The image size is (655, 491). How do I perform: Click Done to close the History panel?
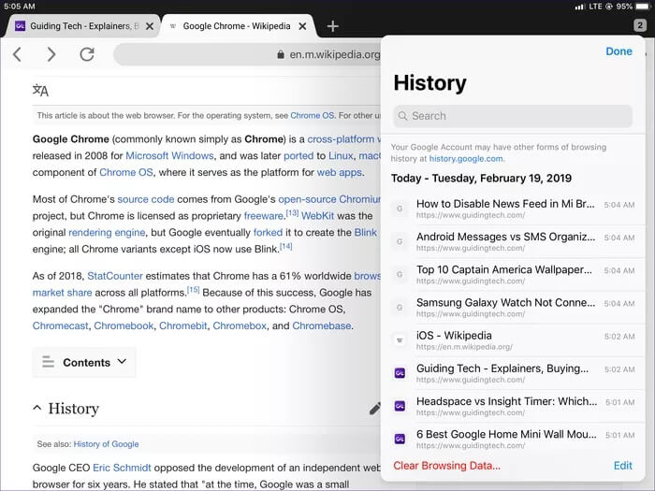coord(619,51)
